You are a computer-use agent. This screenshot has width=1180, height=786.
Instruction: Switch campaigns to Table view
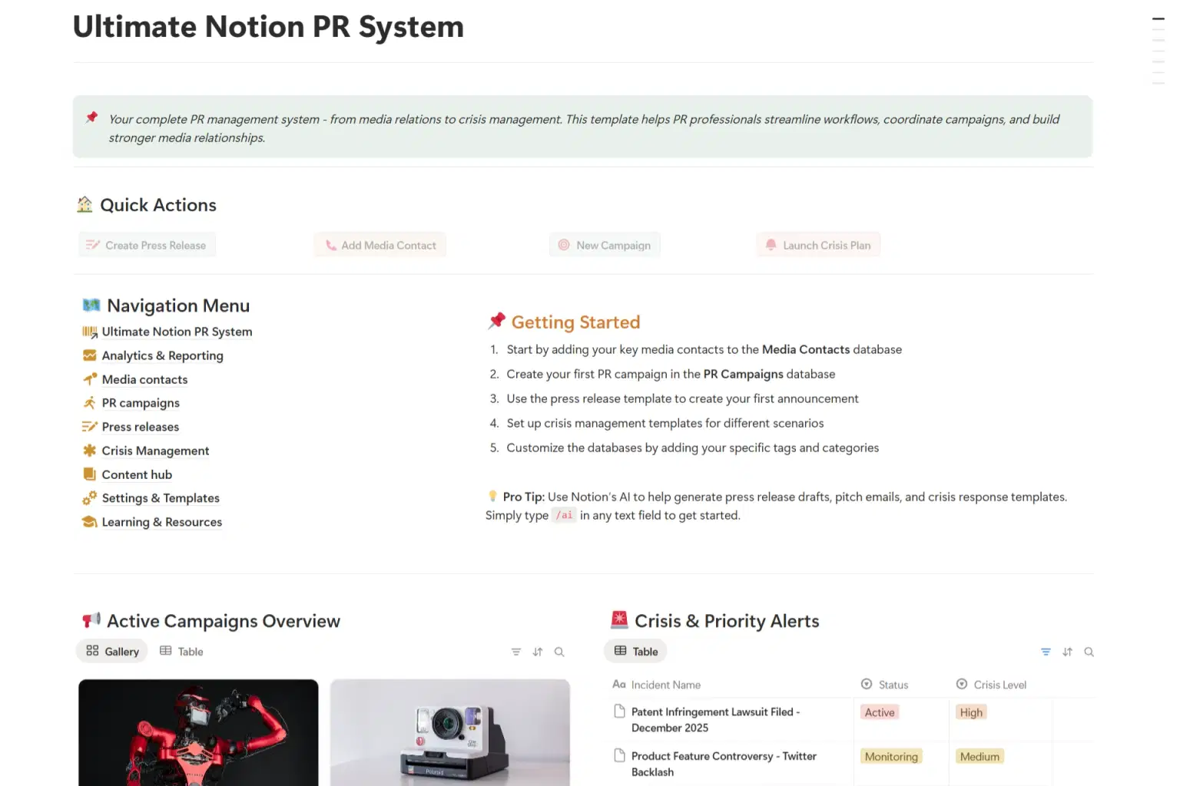(181, 651)
